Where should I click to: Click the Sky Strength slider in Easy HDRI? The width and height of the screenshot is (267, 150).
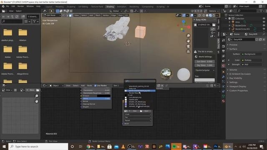(x=204, y=65)
